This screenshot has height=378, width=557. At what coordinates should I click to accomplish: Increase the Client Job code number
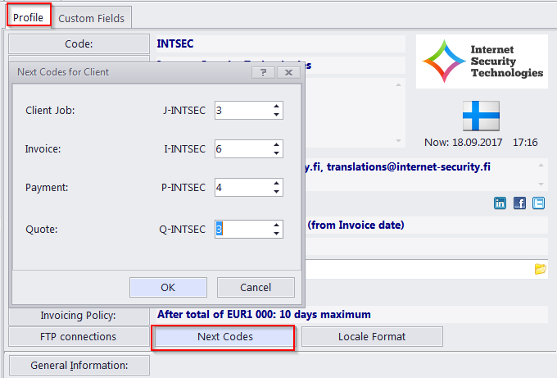click(277, 106)
